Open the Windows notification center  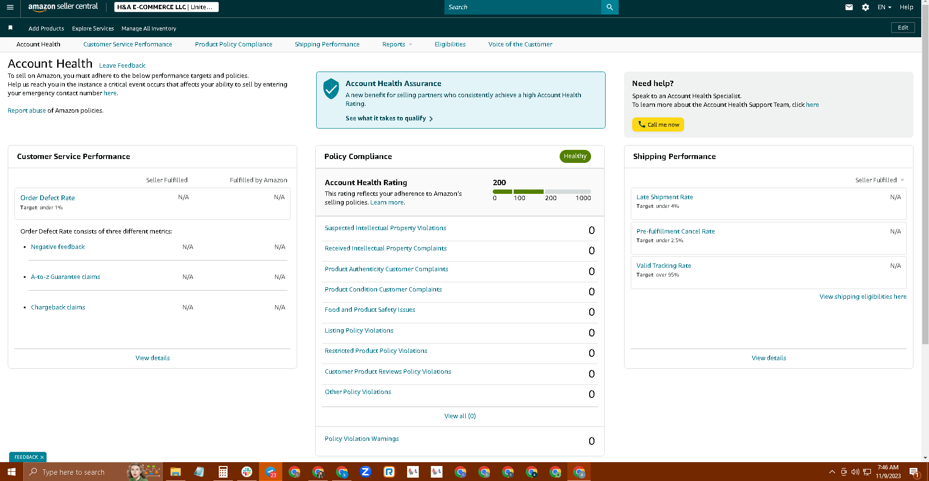914,472
